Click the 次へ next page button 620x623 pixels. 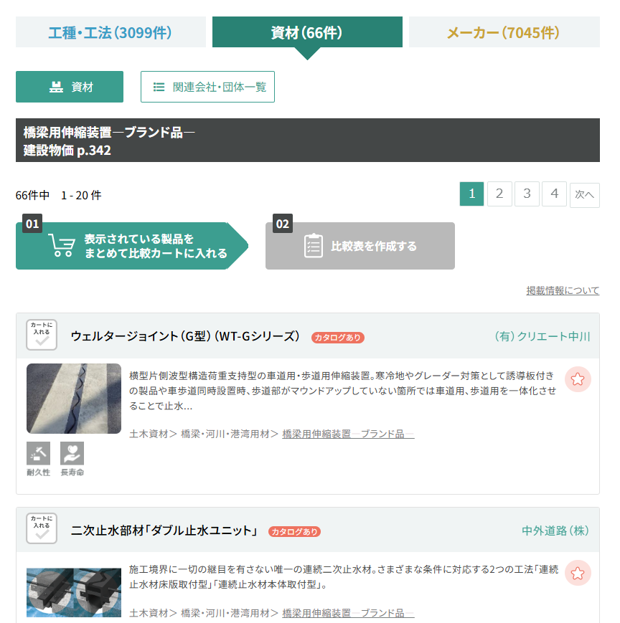585,194
